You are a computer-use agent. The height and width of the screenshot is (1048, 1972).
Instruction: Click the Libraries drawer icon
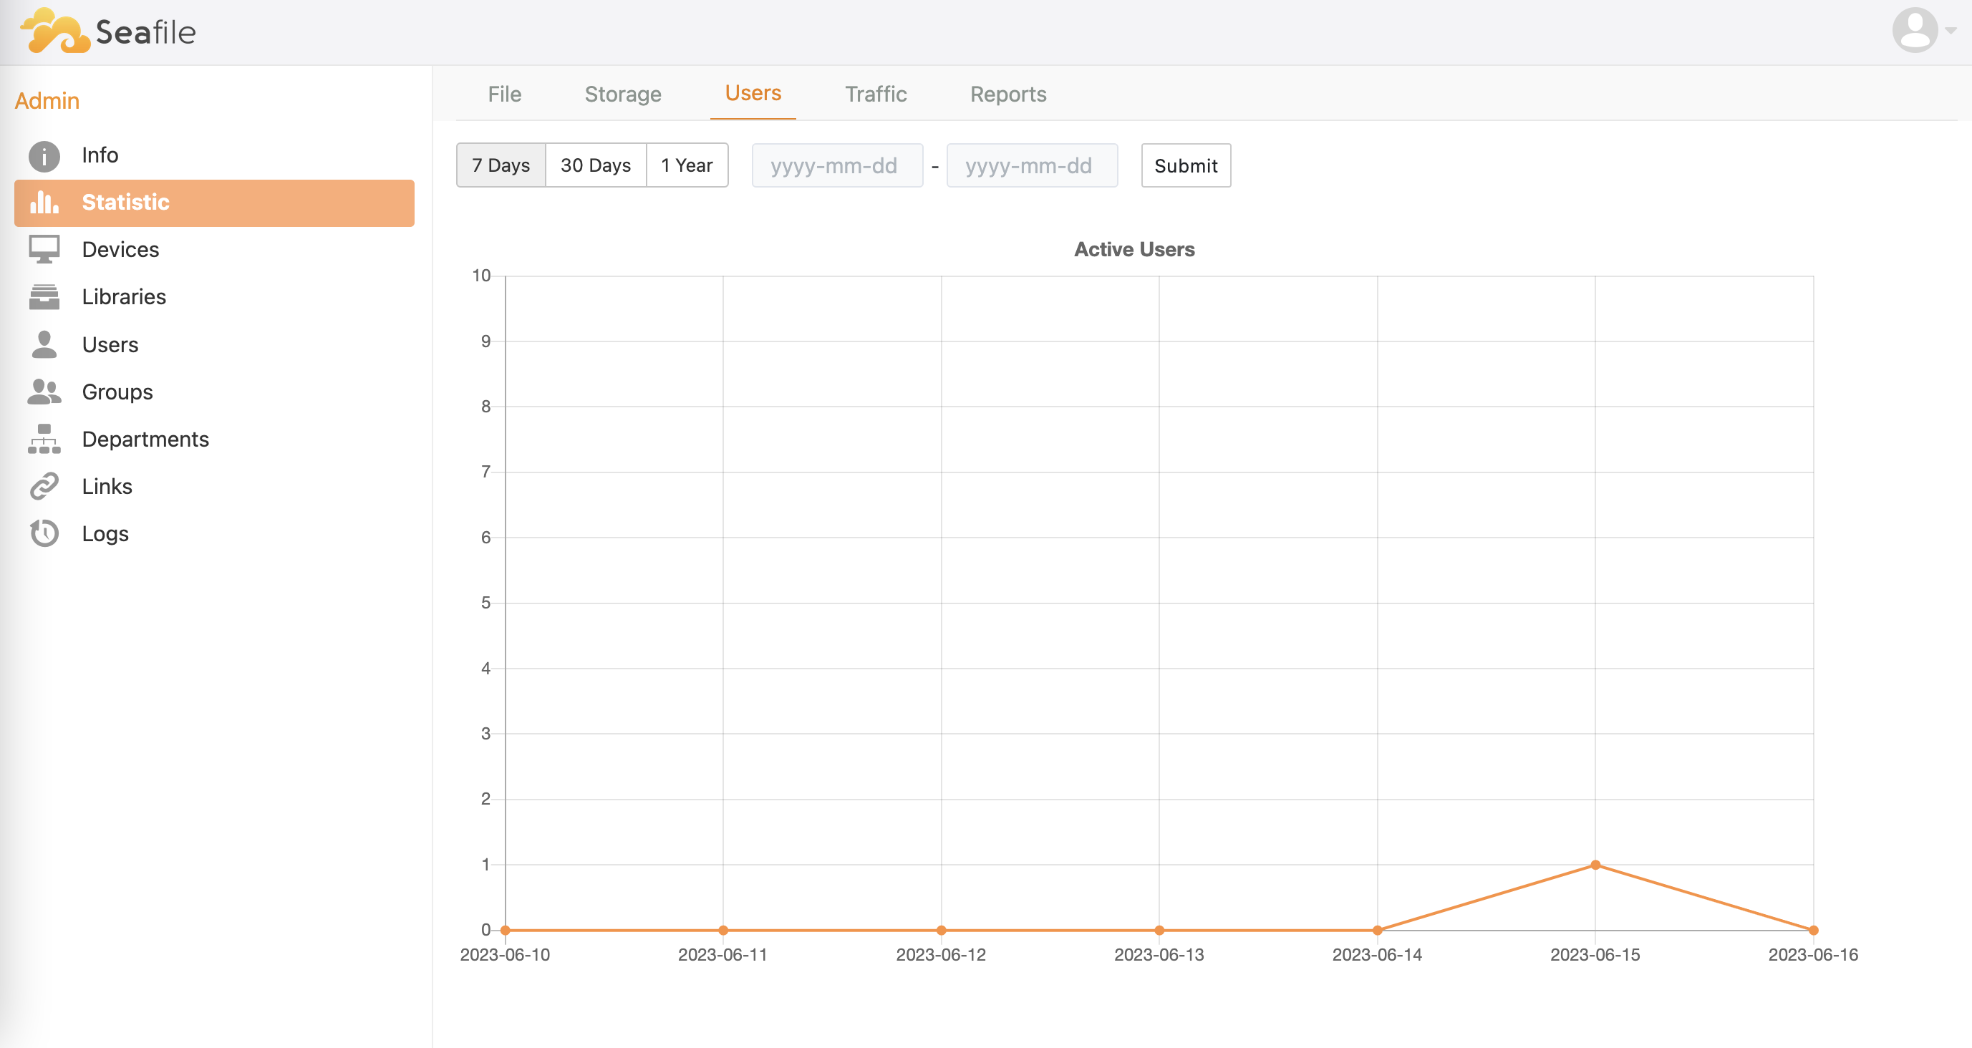44,297
